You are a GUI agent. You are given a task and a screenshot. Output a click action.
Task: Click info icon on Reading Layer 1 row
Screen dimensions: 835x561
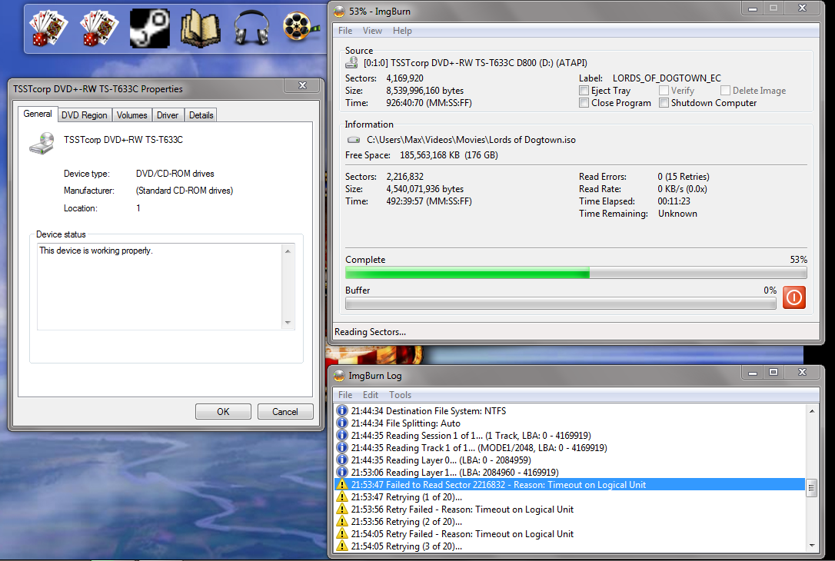342,472
